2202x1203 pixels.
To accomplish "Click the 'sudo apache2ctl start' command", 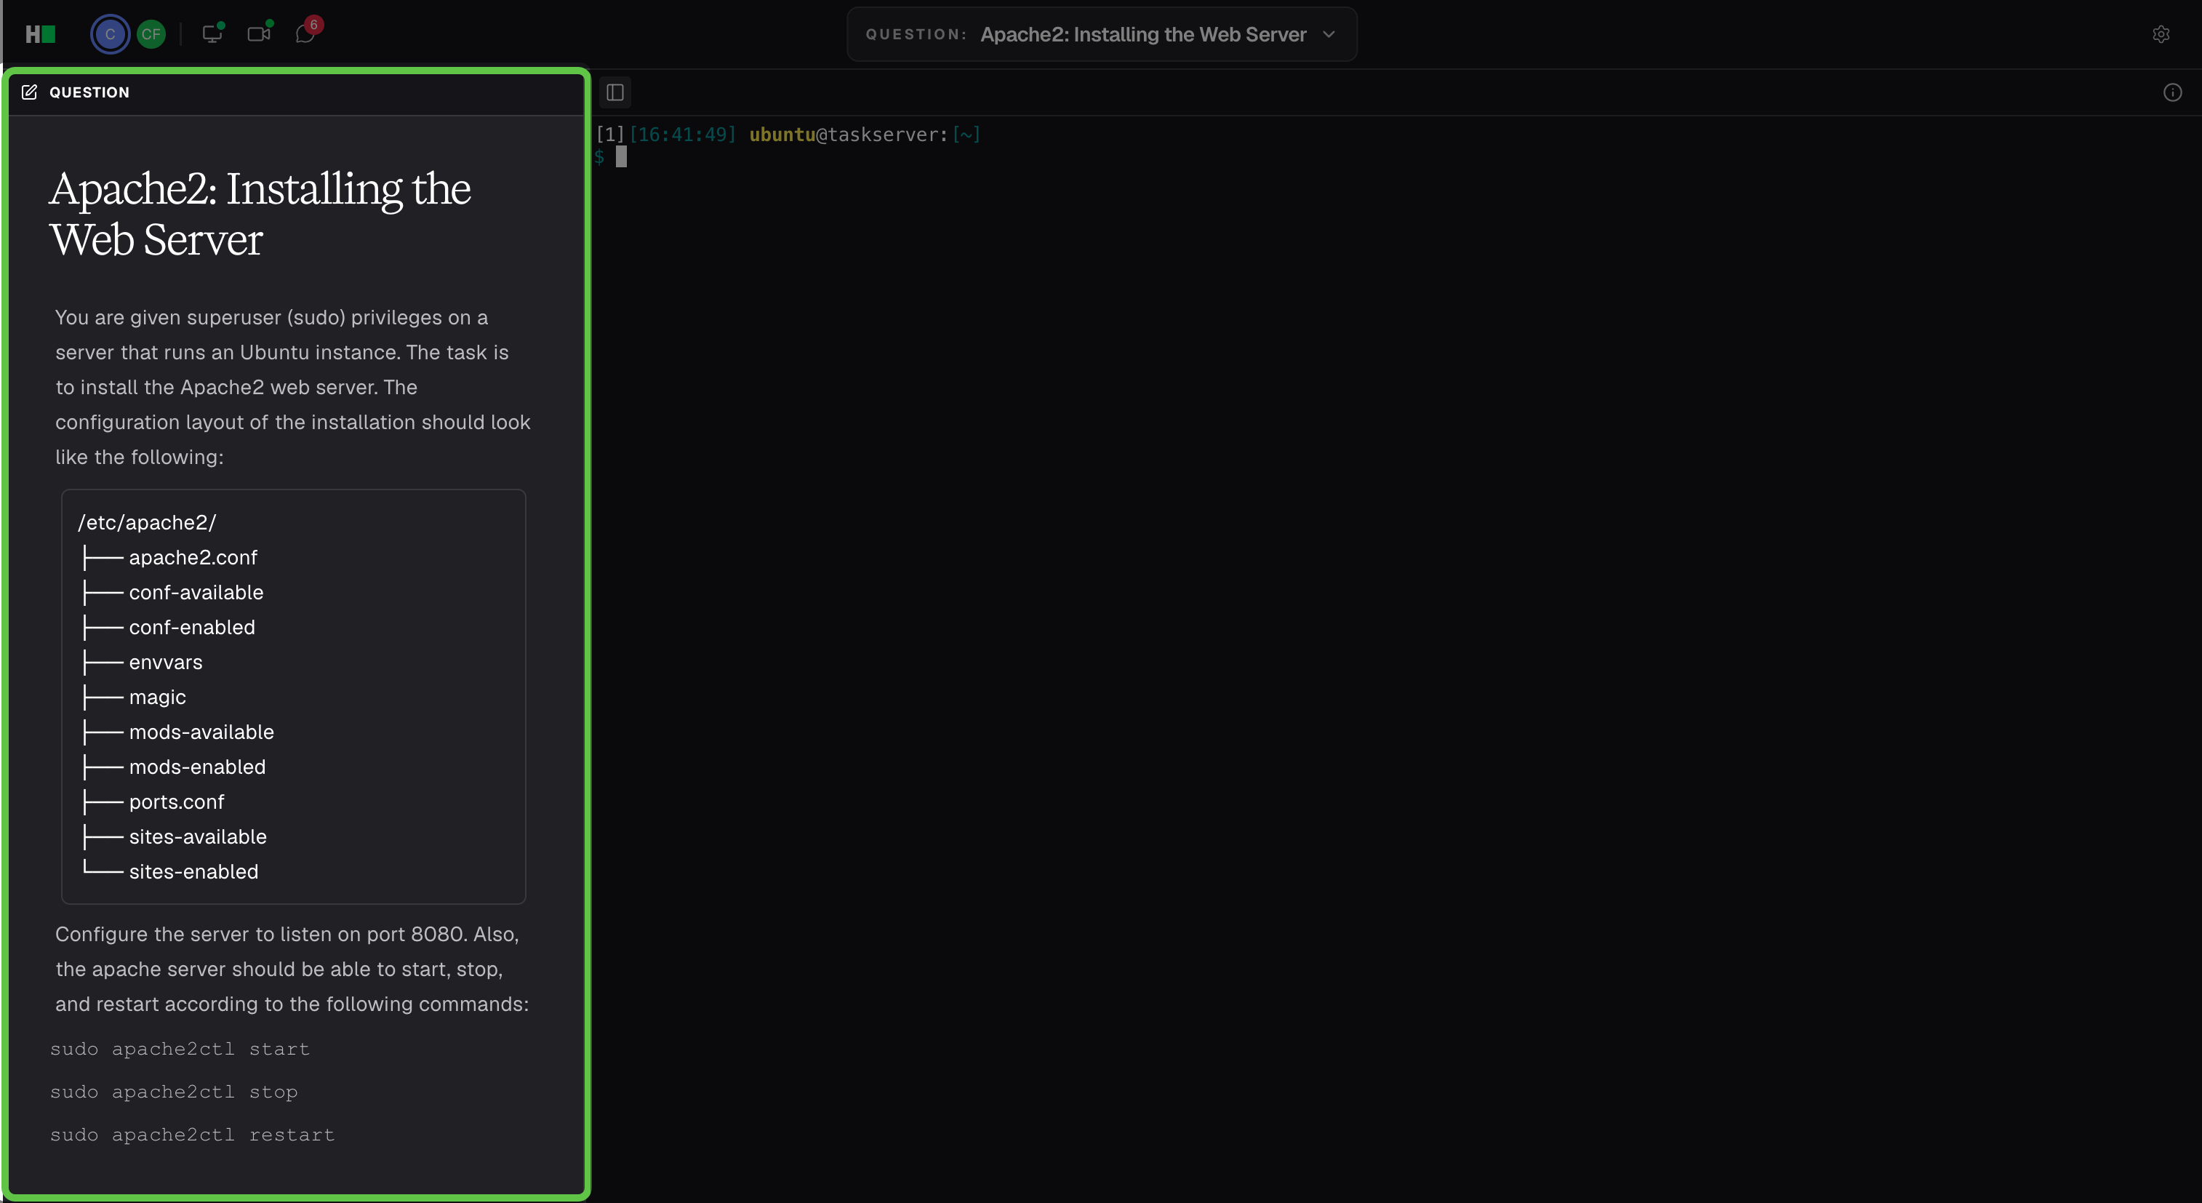I will click(180, 1049).
